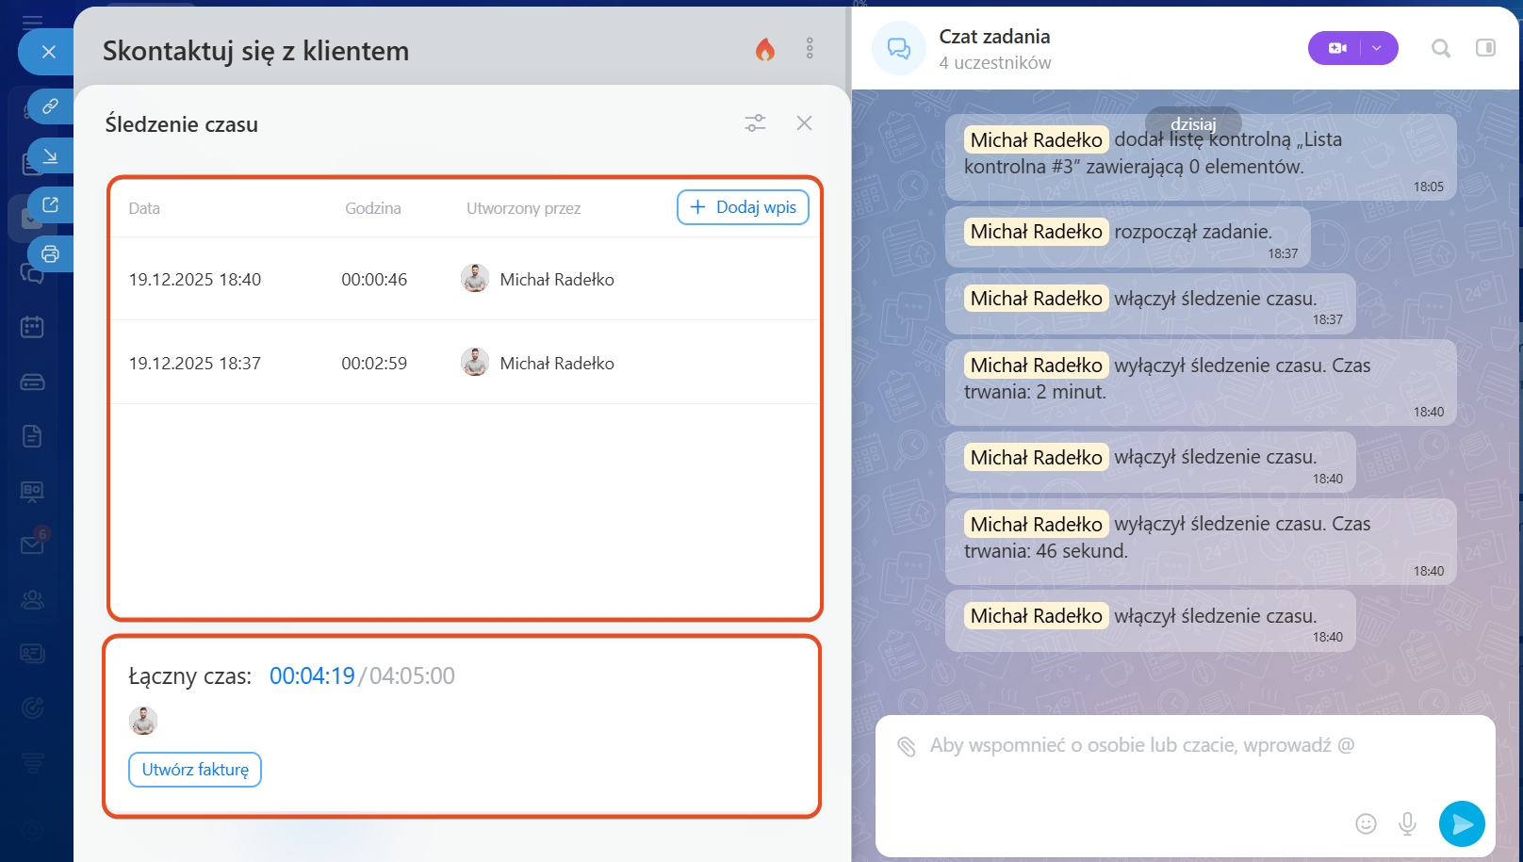This screenshot has width=1523, height=862.
Task: Click the user avatar under Łączny czas
Action: (x=143, y=721)
